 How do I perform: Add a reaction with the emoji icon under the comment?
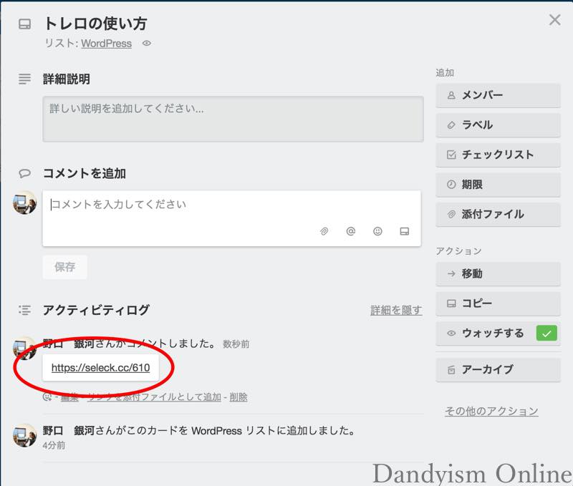pyautogui.click(x=47, y=397)
